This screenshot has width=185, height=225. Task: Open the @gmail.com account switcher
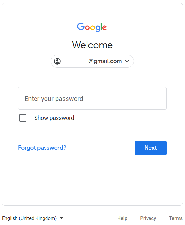(92, 61)
